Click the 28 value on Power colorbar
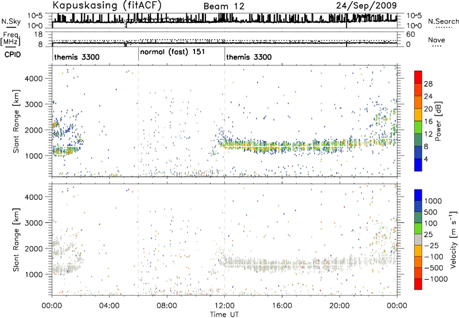 (x=428, y=84)
